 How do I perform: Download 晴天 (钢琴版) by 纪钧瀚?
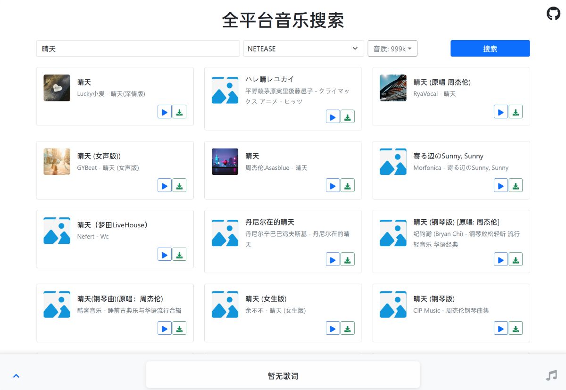tap(516, 259)
